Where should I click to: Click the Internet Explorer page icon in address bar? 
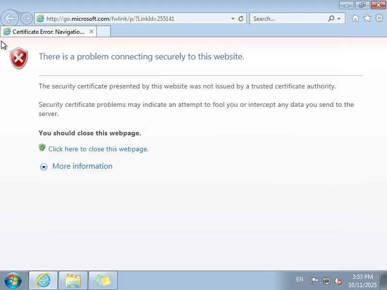click(x=40, y=18)
